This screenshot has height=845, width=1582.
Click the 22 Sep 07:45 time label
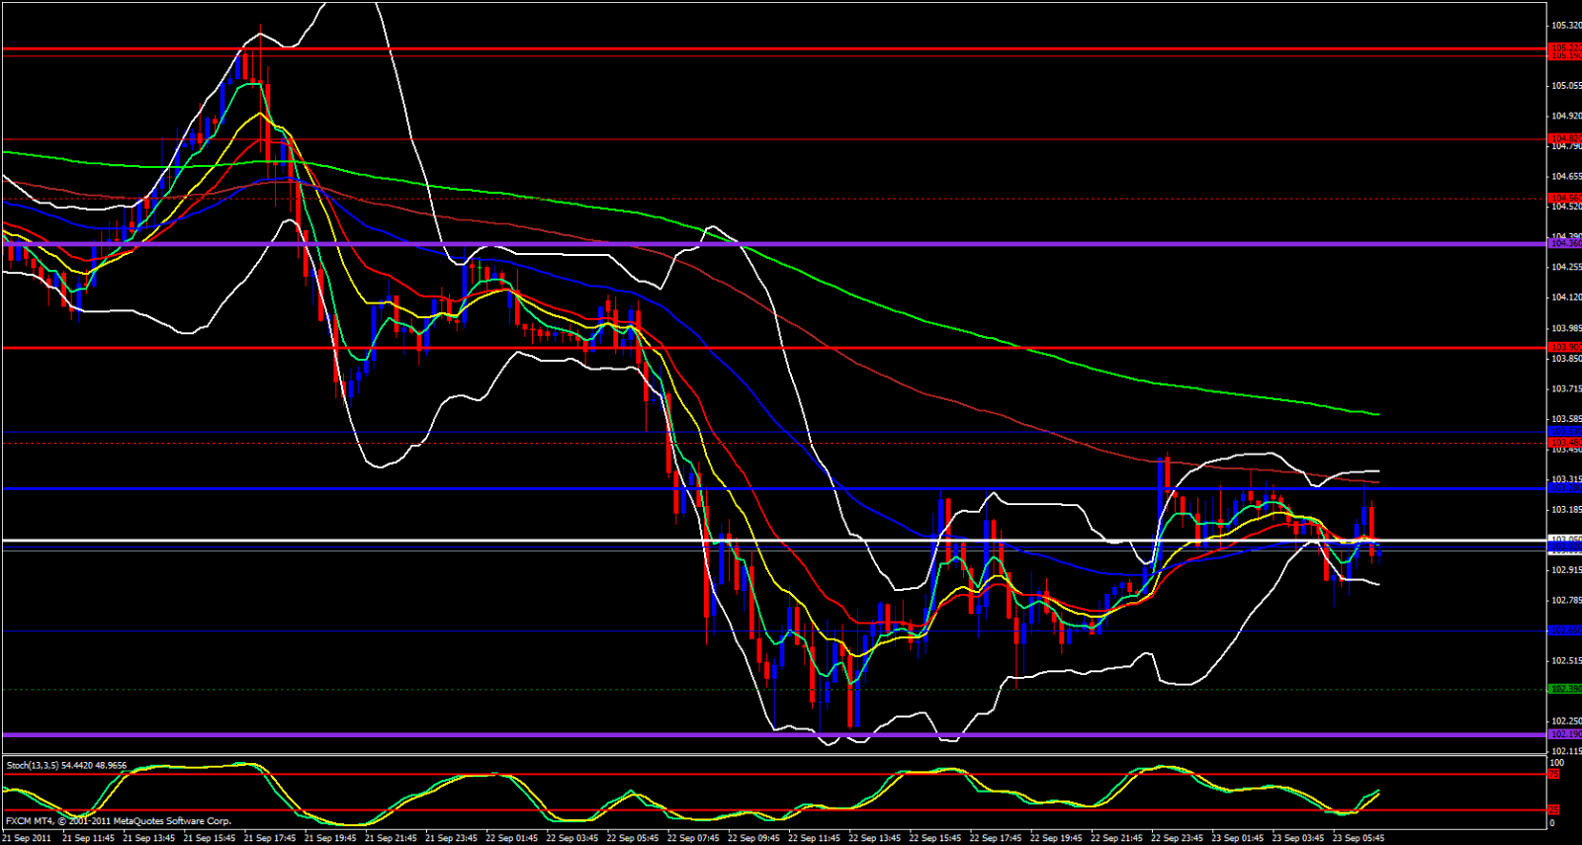point(693,838)
